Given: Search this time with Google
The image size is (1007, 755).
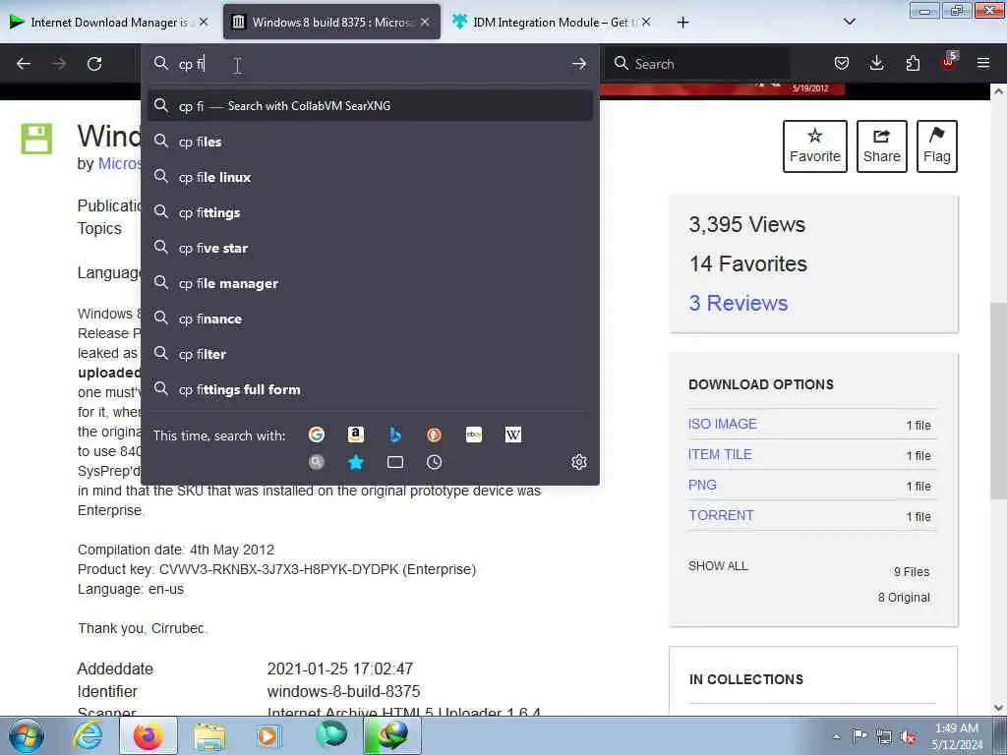Looking at the screenshot, I should [317, 435].
